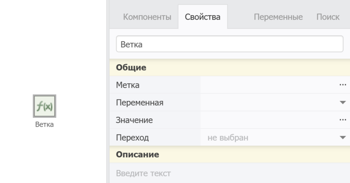Click the Метка value field

(x=269, y=85)
